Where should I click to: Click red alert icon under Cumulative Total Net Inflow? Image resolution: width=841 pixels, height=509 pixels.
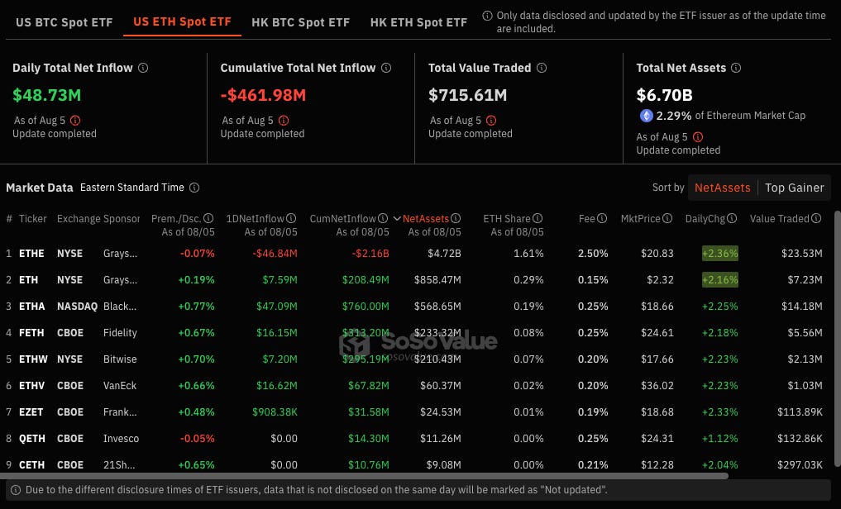click(x=284, y=121)
